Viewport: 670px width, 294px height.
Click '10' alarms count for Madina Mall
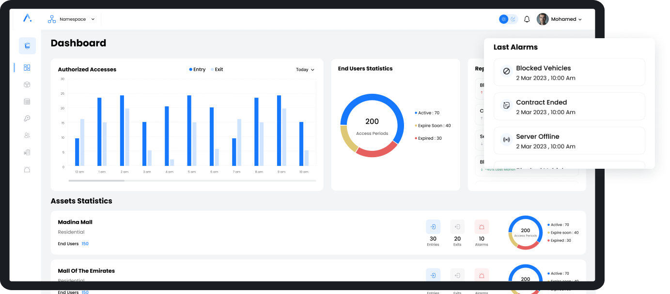[482, 239]
